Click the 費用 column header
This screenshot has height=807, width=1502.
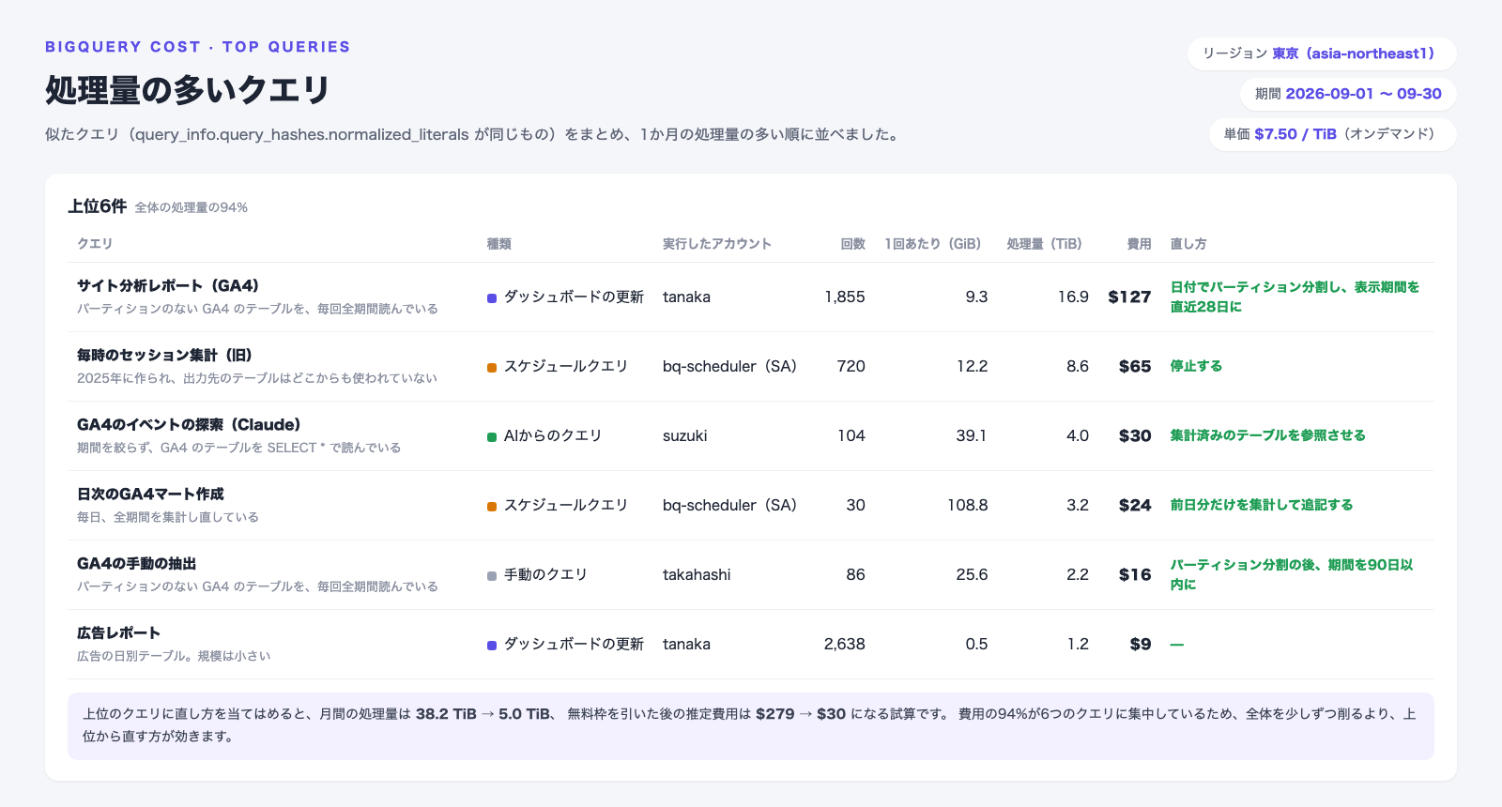(x=1139, y=244)
